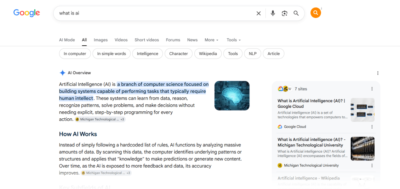
Task: Click the orange round search extension icon
Action: point(316,13)
